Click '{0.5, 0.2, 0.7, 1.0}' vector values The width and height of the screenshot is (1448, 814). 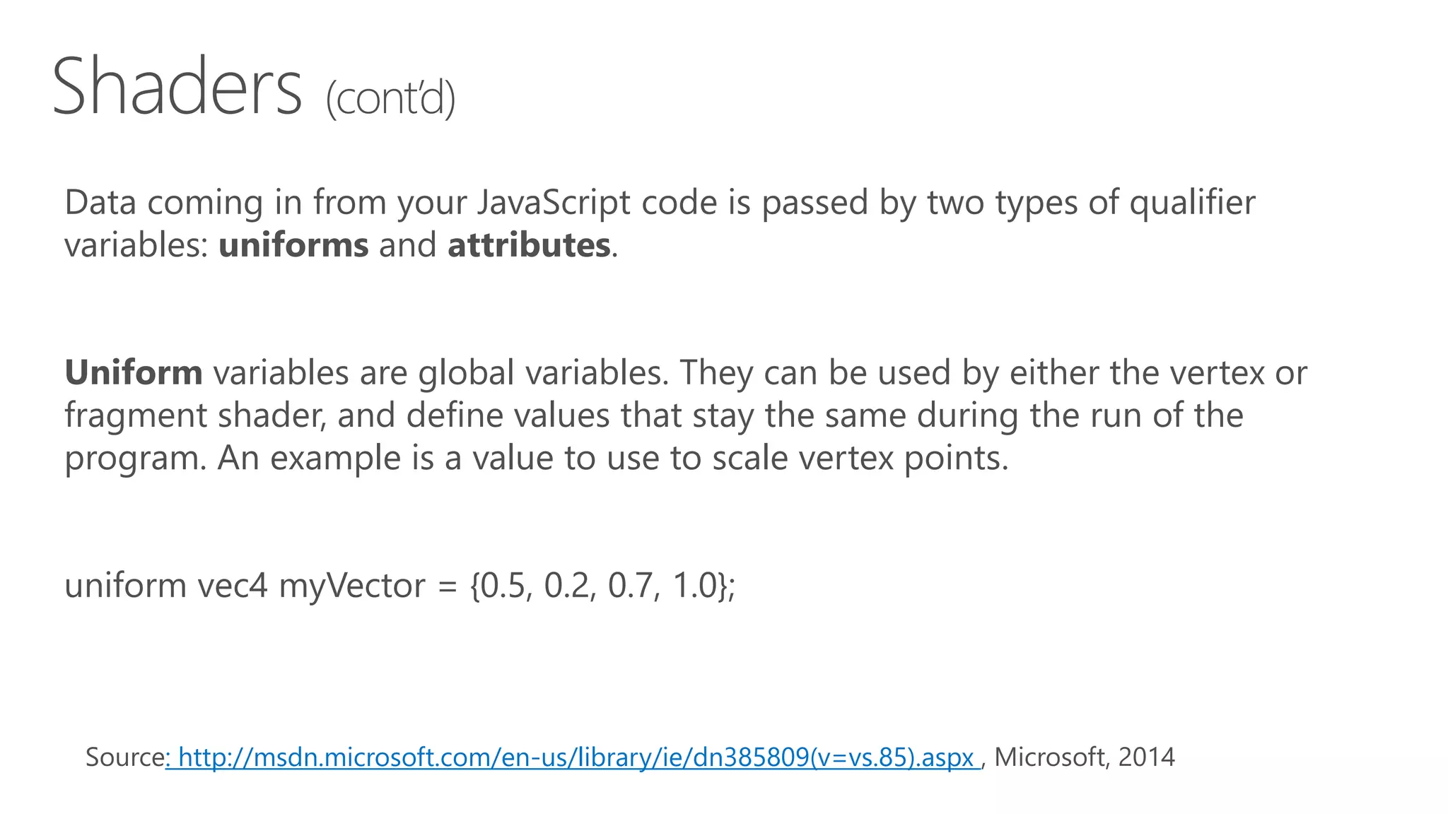point(601,586)
